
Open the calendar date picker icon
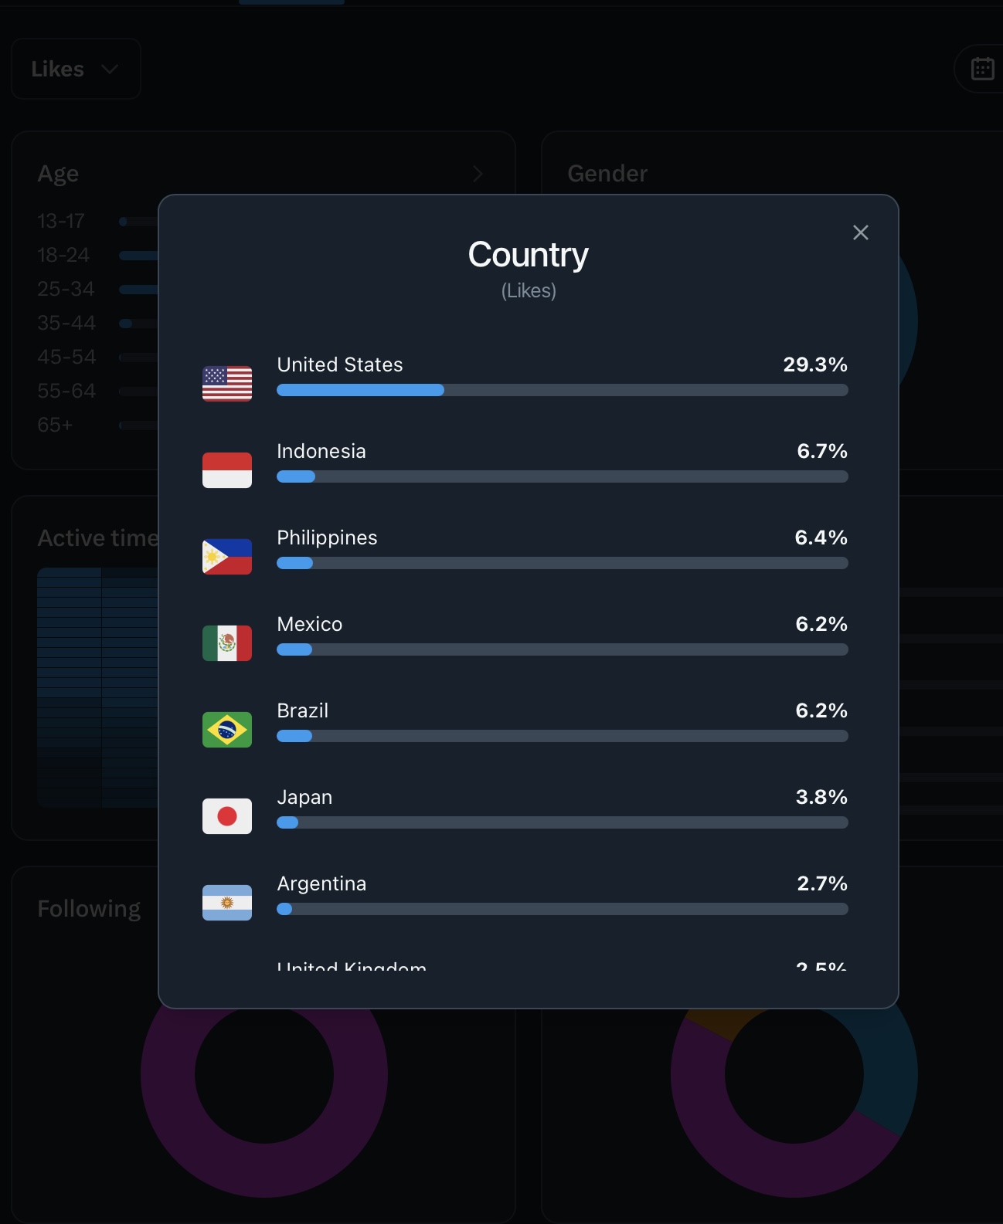(982, 69)
